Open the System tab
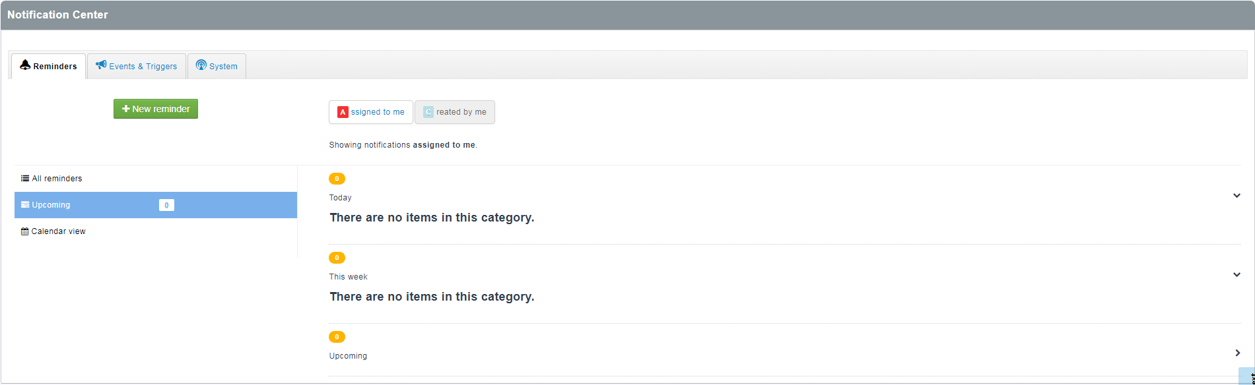1255x385 pixels. tap(217, 66)
